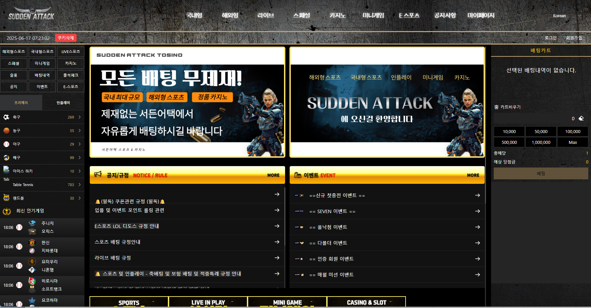Expand the Table Tennis category chevron
The height and width of the screenshot is (308, 591).
80,185
